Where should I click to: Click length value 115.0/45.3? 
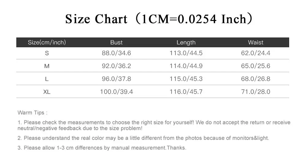tap(186, 79)
